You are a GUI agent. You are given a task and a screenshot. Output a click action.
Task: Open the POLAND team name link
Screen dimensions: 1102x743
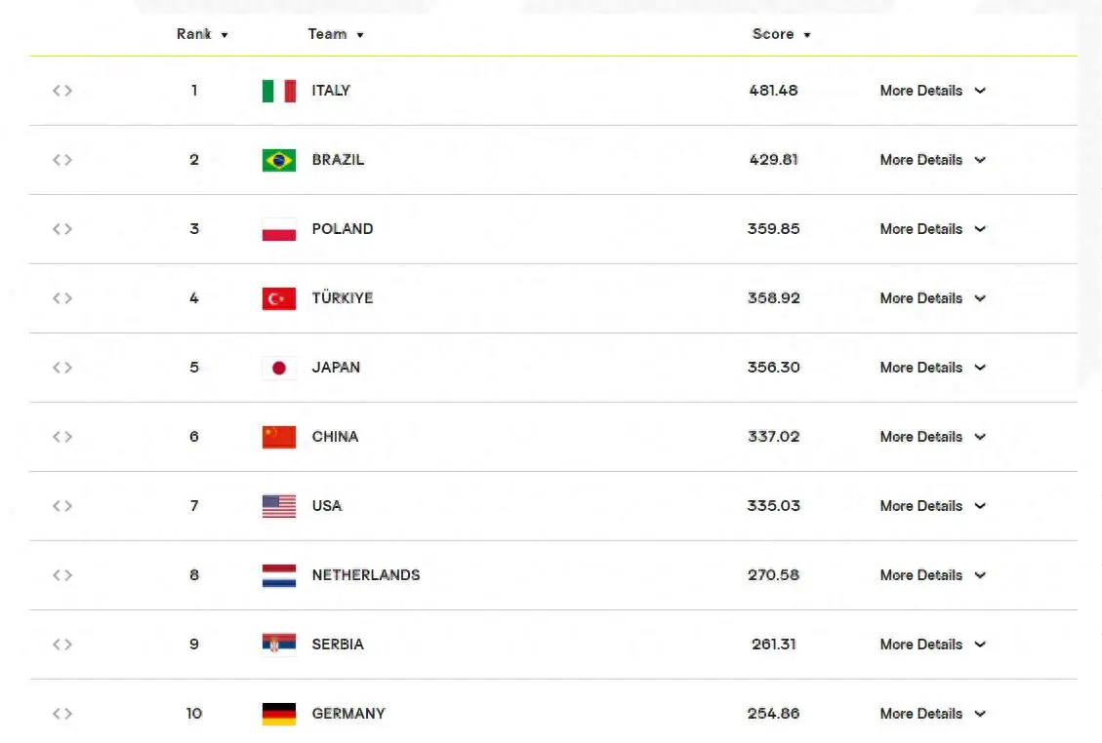[x=343, y=229]
